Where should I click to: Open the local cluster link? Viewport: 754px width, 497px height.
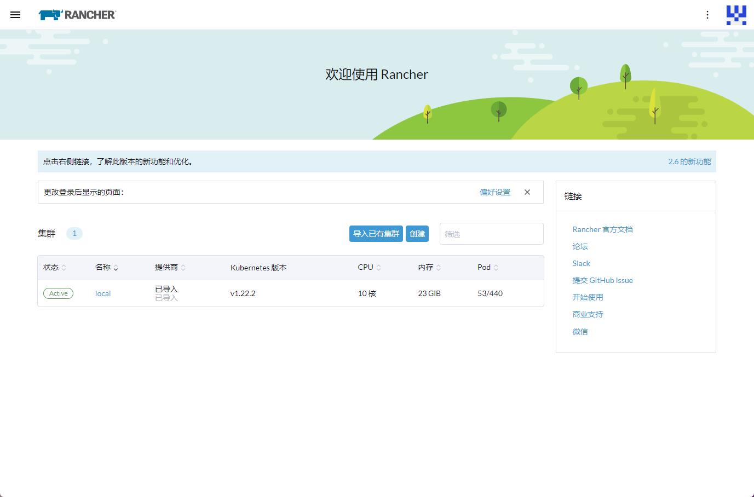(103, 293)
